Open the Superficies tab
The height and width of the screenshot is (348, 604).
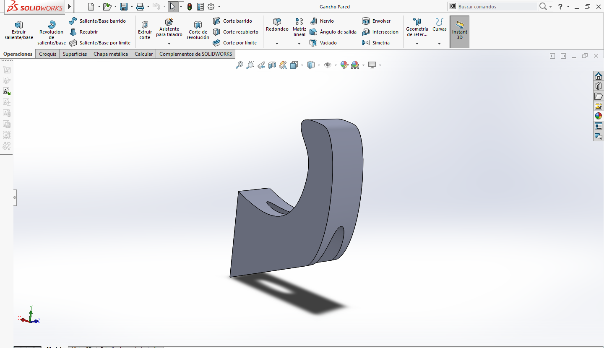75,54
